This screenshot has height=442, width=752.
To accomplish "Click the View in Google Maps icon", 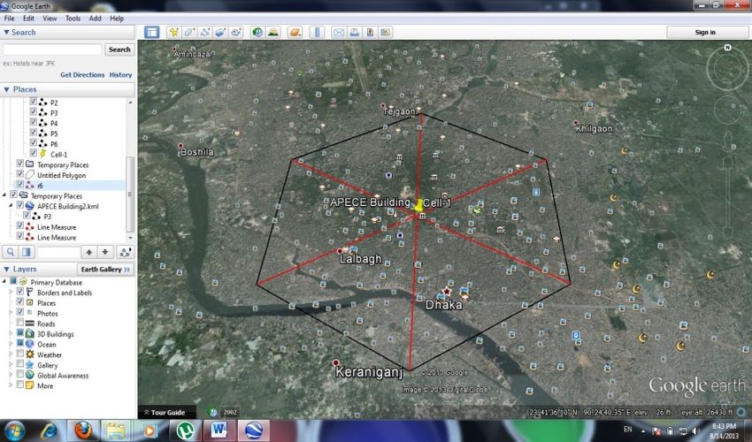I will pos(385,32).
